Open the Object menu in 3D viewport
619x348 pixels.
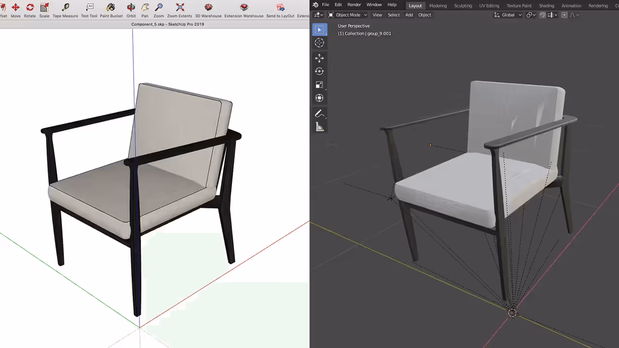[x=425, y=15]
